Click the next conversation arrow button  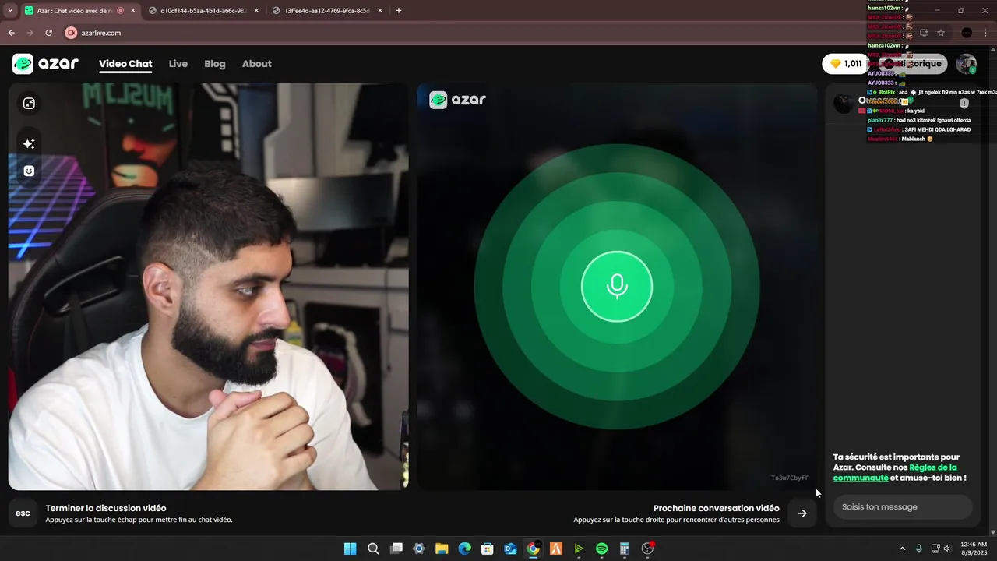[x=801, y=513]
